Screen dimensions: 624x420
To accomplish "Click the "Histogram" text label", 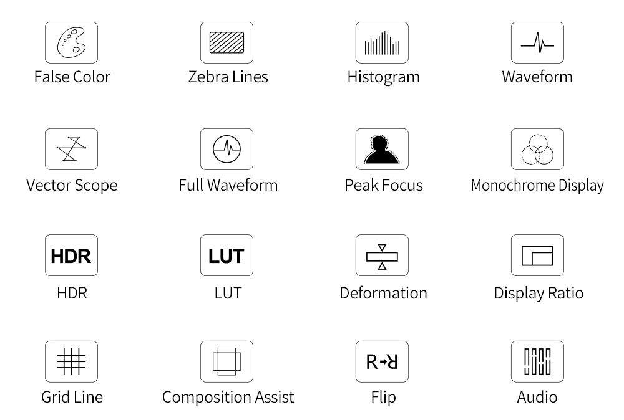I will click(383, 77).
